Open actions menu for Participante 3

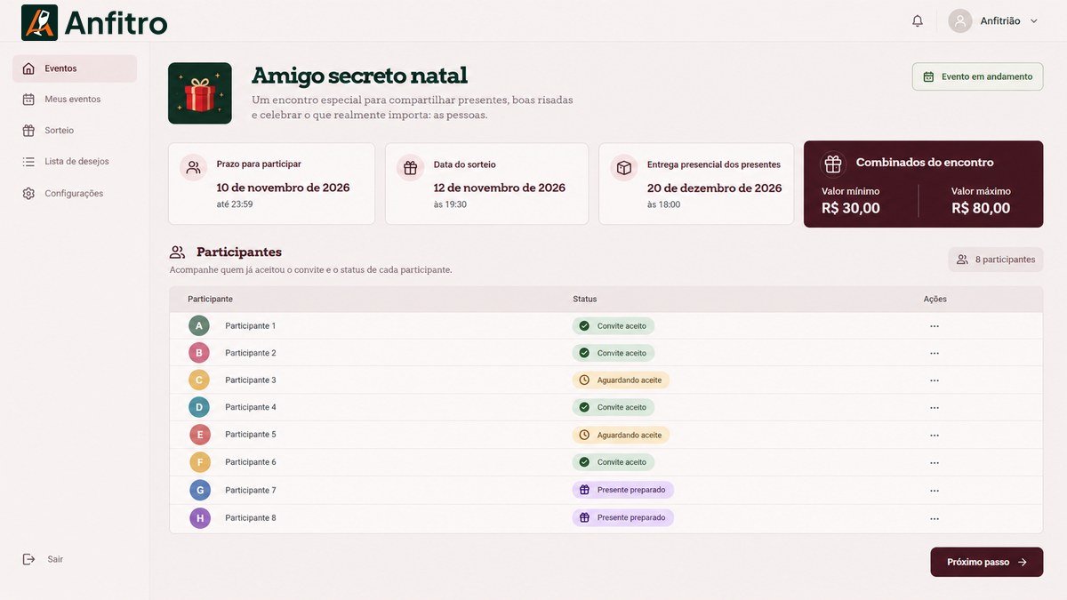tap(935, 380)
